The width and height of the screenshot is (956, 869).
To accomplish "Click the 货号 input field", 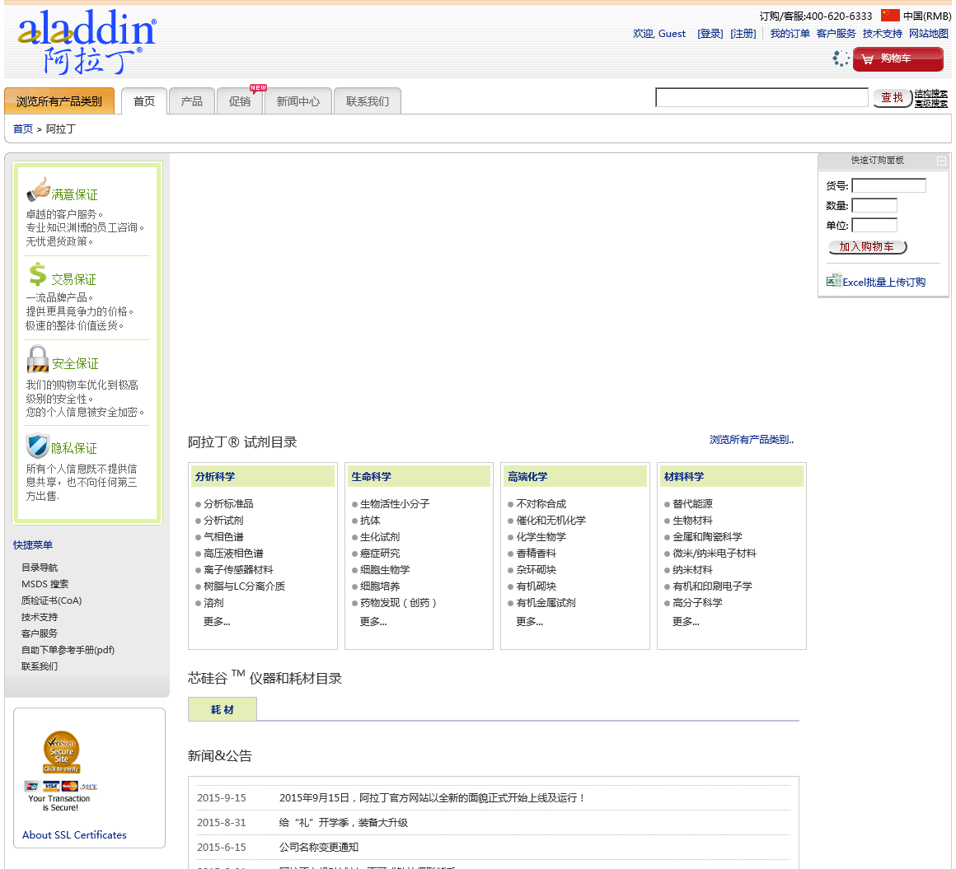I will [889, 185].
